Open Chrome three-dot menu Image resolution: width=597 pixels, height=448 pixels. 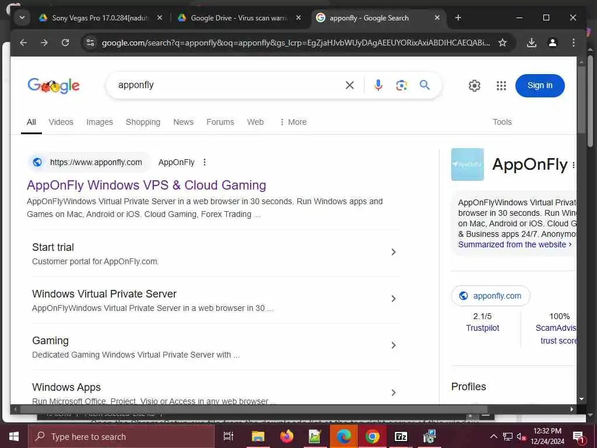[x=574, y=43]
